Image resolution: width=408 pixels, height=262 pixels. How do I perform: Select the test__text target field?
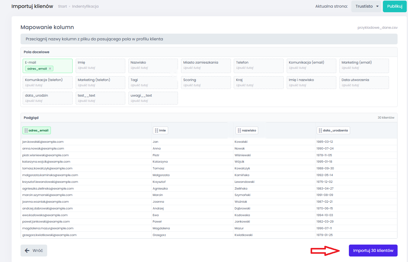(x=100, y=98)
